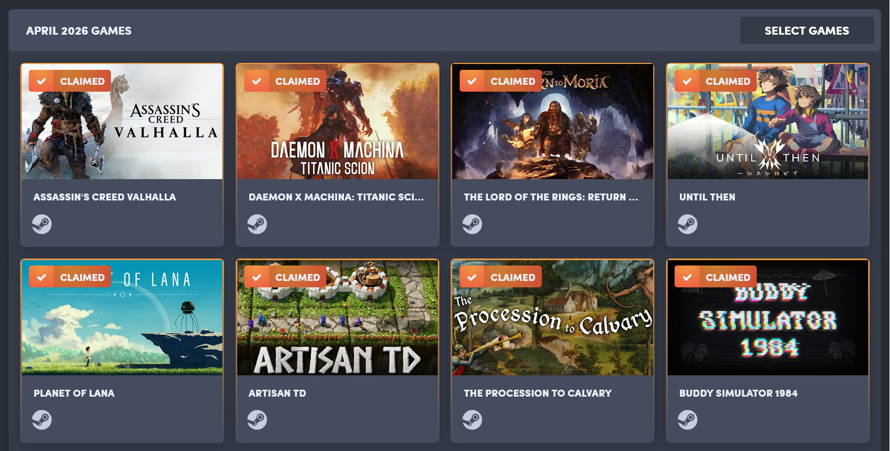The width and height of the screenshot is (890, 451).
Task: Click Daemon X Machina cover image
Action: point(338,122)
